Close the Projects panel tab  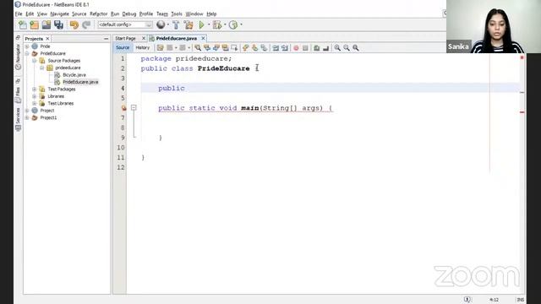[x=47, y=39]
